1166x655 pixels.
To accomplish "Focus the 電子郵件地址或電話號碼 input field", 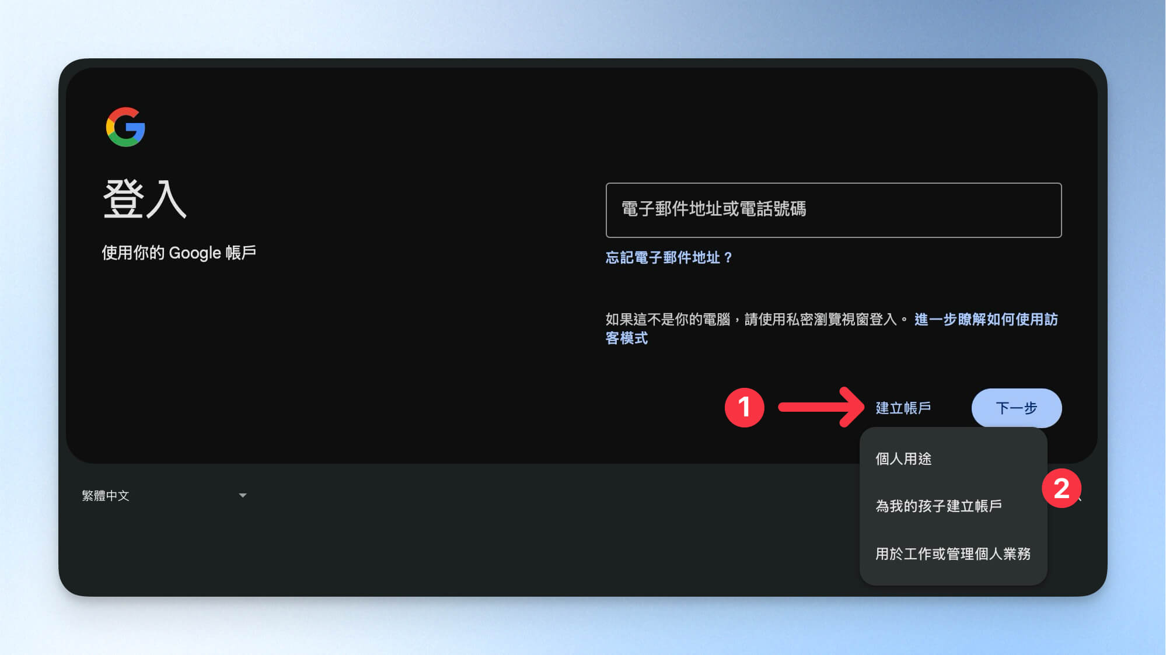I will 833,210.
